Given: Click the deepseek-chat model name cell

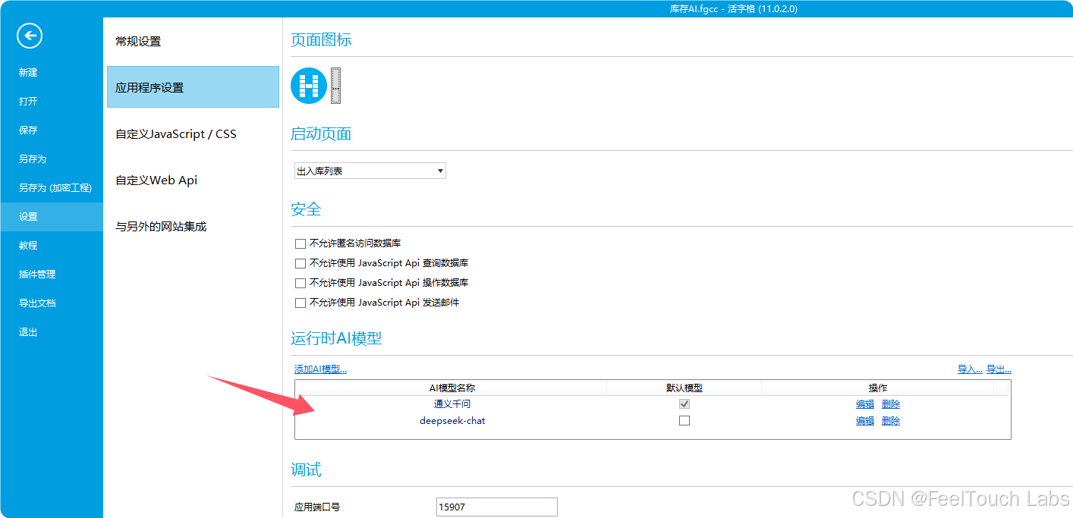Looking at the screenshot, I should (452, 421).
